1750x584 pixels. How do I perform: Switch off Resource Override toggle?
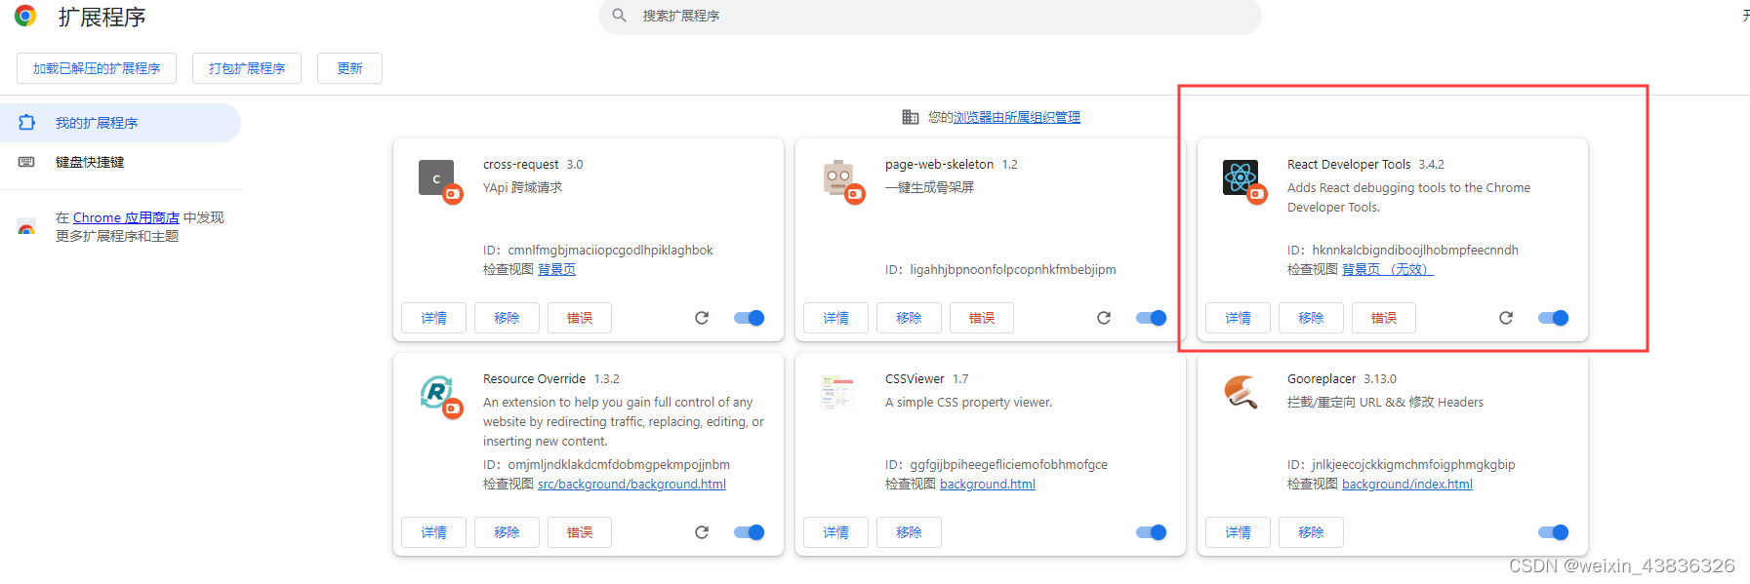click(x=750, y=532)
